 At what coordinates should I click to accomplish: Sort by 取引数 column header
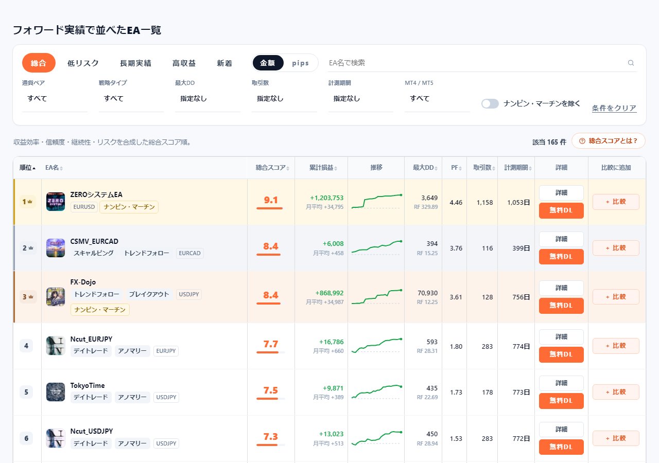(x=483, y=168)
